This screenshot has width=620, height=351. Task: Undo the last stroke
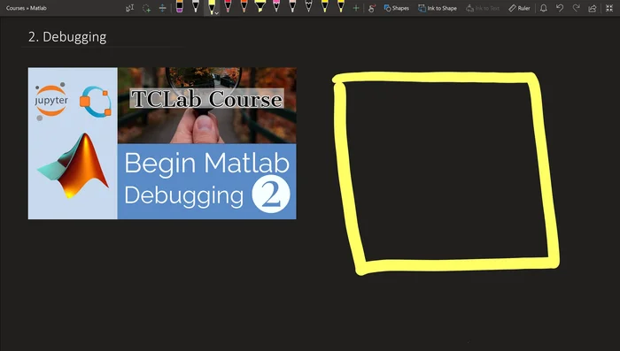pyautogui.click(x=560, y=8)
